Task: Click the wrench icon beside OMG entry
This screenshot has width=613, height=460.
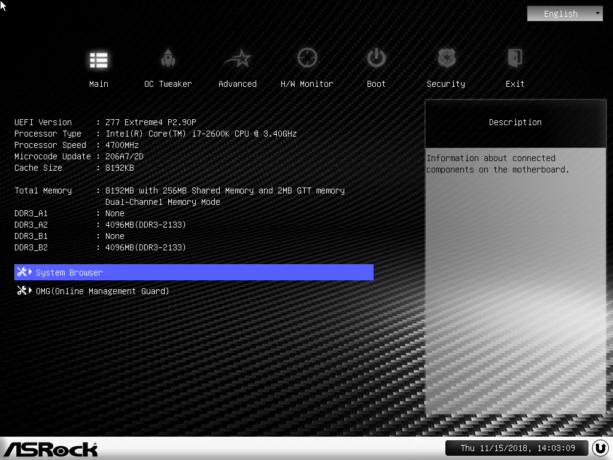Action: (x=22, y=290)
